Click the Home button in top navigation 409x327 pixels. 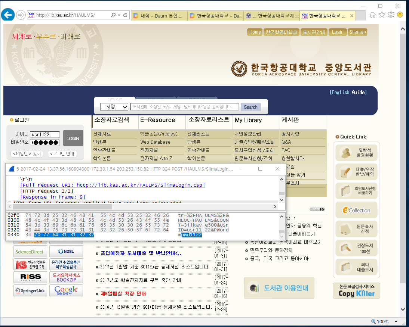click(x=255, y=32)
